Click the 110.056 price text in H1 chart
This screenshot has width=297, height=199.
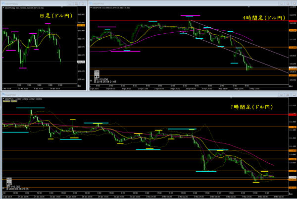coord(15,187)
